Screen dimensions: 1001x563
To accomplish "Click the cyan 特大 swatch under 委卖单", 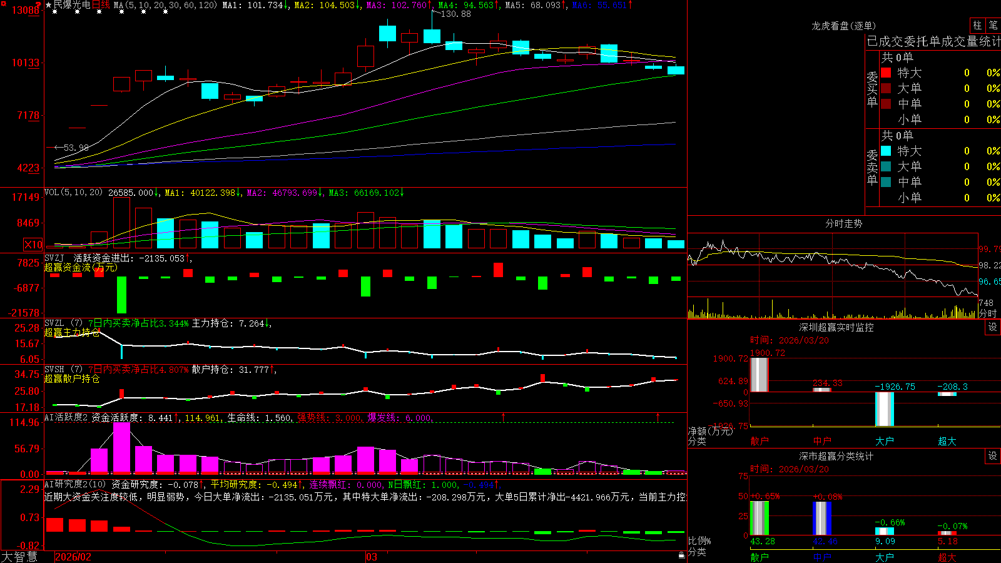I will (886, 151).
